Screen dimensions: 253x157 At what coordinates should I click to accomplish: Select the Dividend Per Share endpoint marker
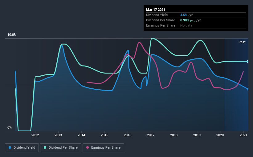(248, 62)
